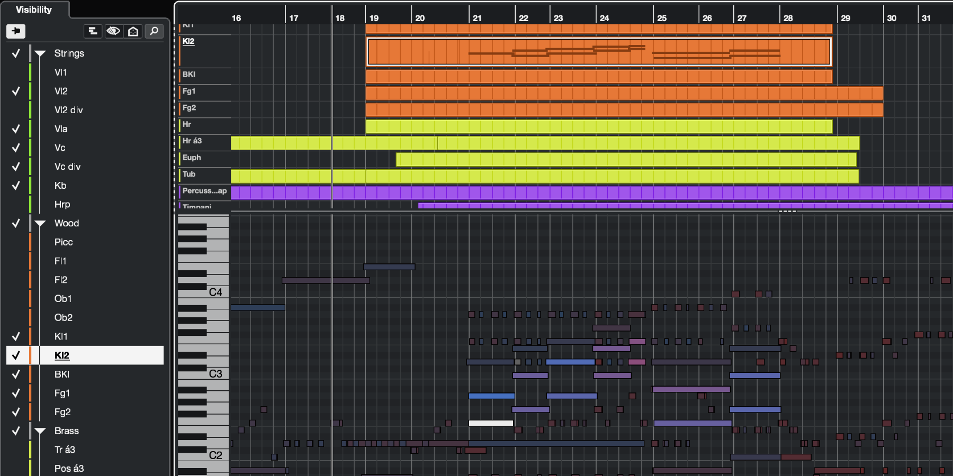Toggle the crossed-out eye visibility icon
The image size is (953, 476).
113,31
